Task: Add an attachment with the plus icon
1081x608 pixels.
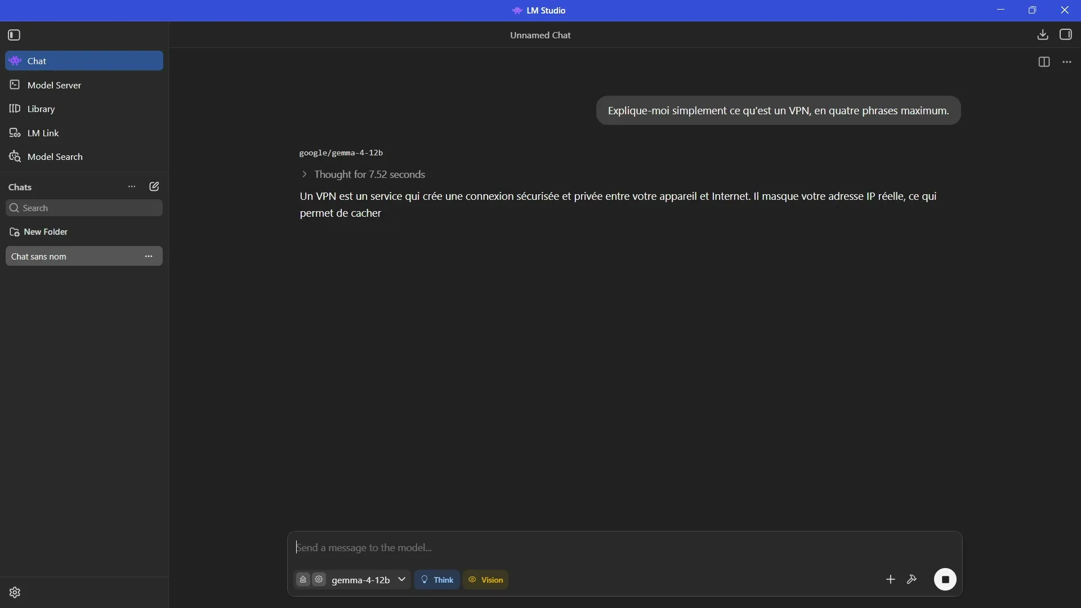Action: tap(890, 579)
